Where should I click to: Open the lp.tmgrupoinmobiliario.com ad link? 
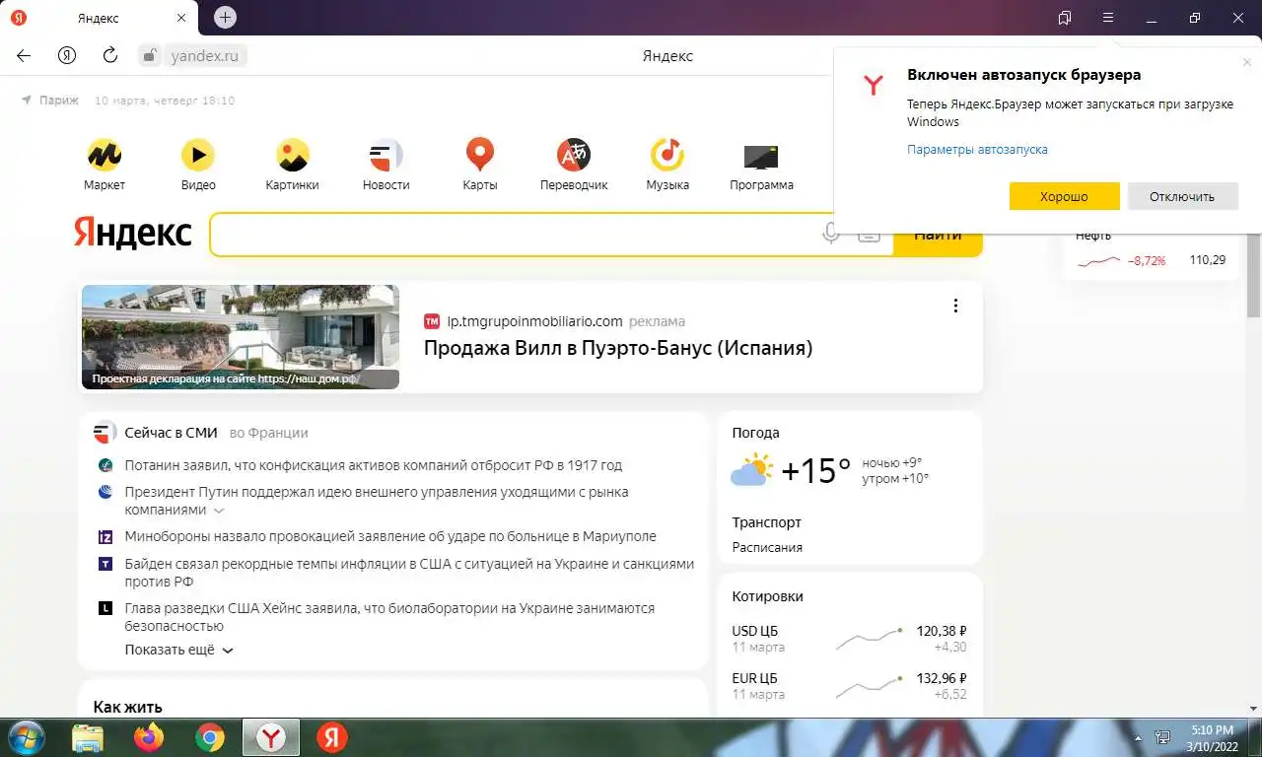pos(534,321)
